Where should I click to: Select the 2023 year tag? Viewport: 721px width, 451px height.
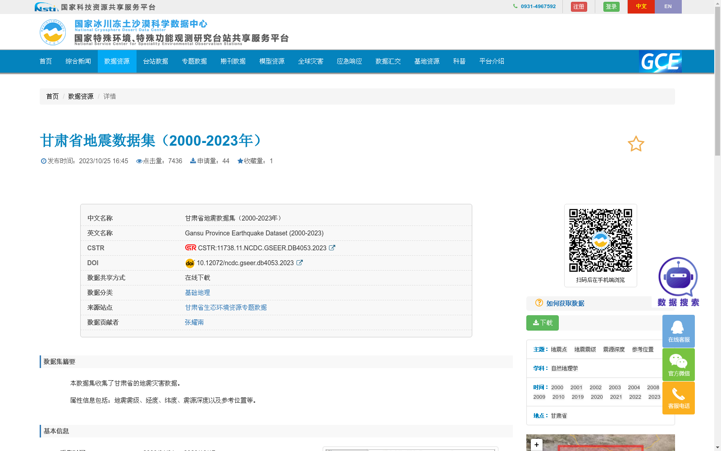click(654, 397)
